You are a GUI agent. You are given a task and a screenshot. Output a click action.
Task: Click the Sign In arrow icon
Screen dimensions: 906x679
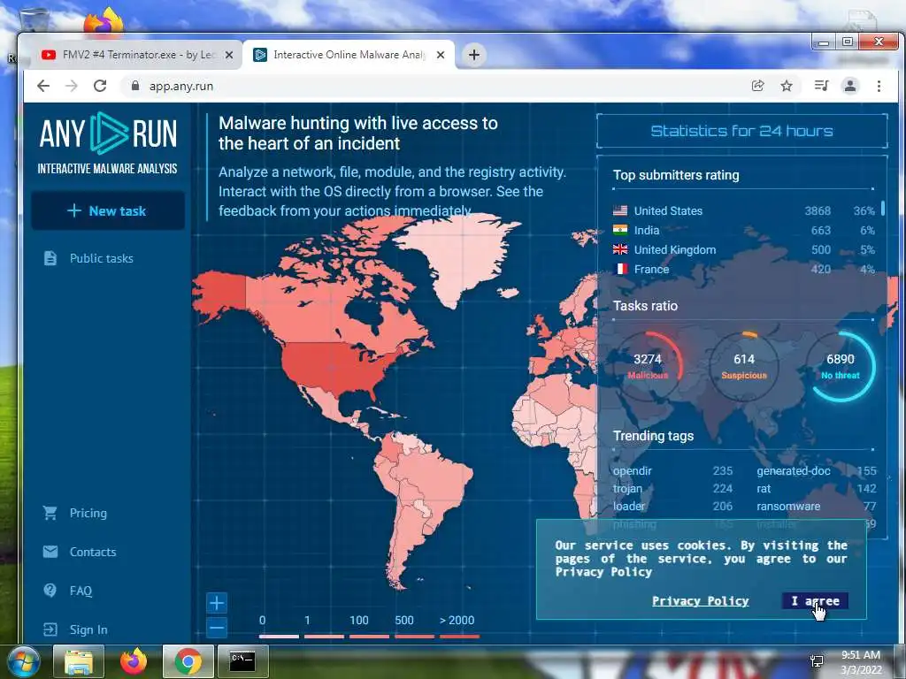[x=50, y=629]
